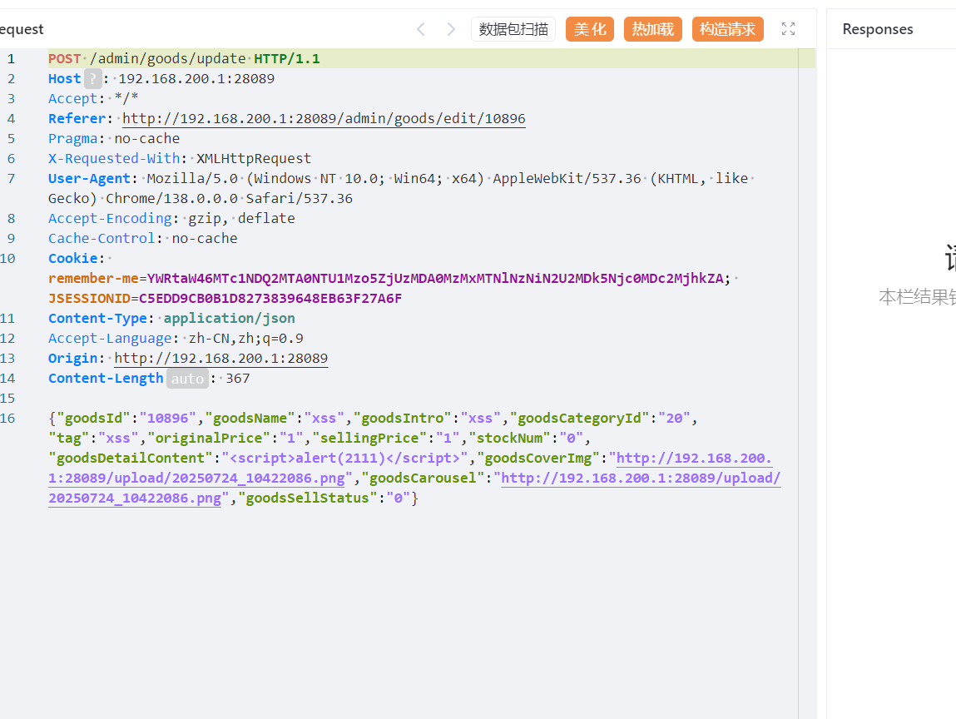Open the Origin URL link

point(220,359)
